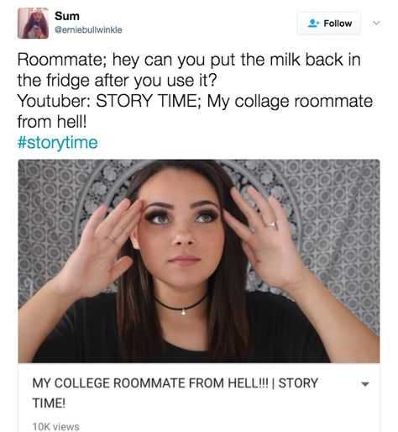Open tweet options chevron beside Follow

tap(376, 23)
